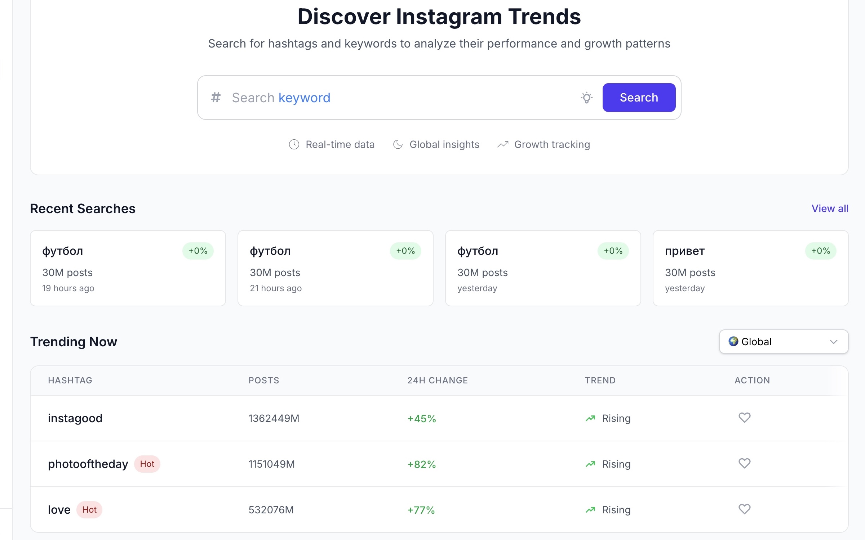Click the POSTS column header
865x540 pixels.
click(264, 381)
